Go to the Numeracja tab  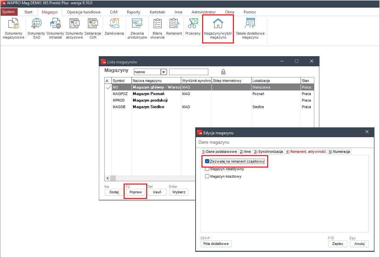pos(339,152)
